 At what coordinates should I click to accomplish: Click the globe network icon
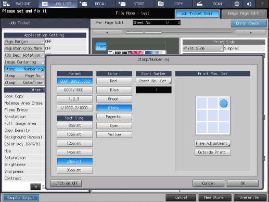click(237, 4)
